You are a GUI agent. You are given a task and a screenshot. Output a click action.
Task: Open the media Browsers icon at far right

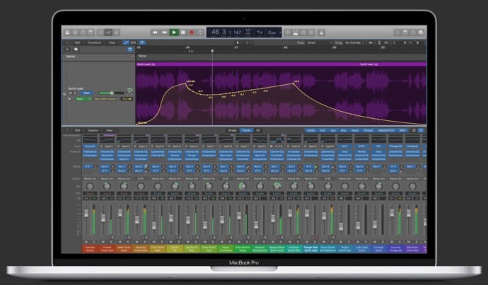pyautogui.click(x=421, y=33)
